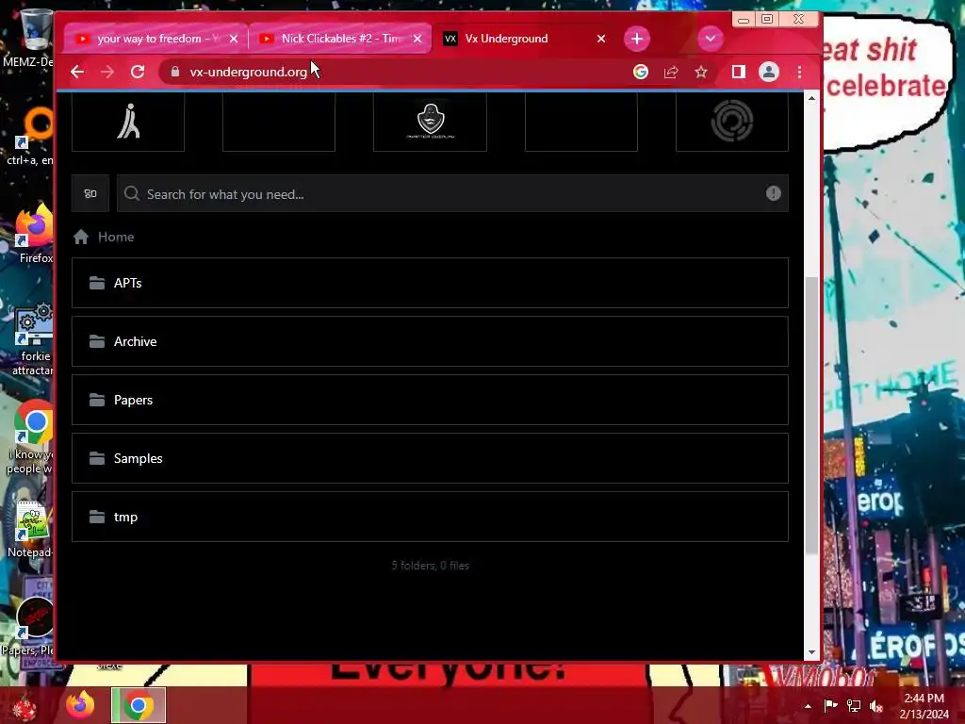Click the URL address bar text
The height and width of the screenshot is (724, 965).
[x=248, y=72]
